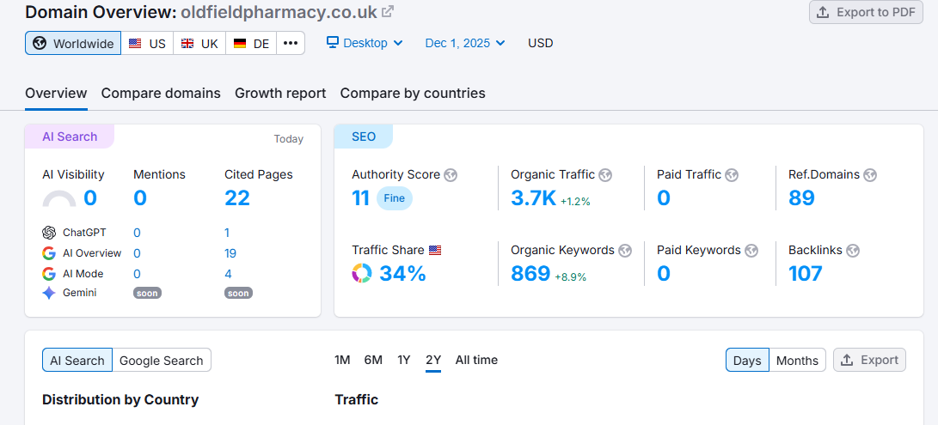Click the globe icon next to Ref.Domains
This screenshot has height=425, width=938.
point(870,175)
